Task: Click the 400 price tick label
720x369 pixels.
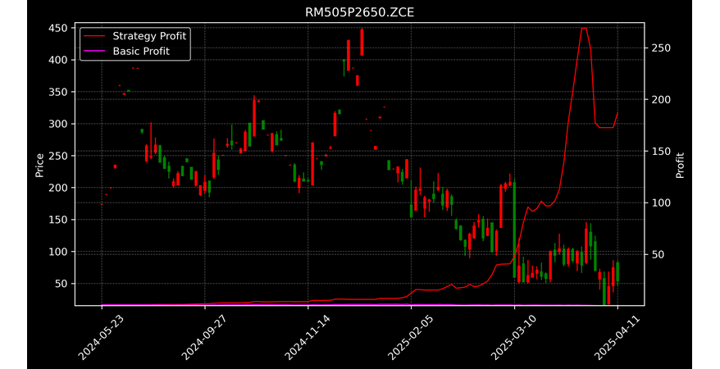Action: [58, 60]
